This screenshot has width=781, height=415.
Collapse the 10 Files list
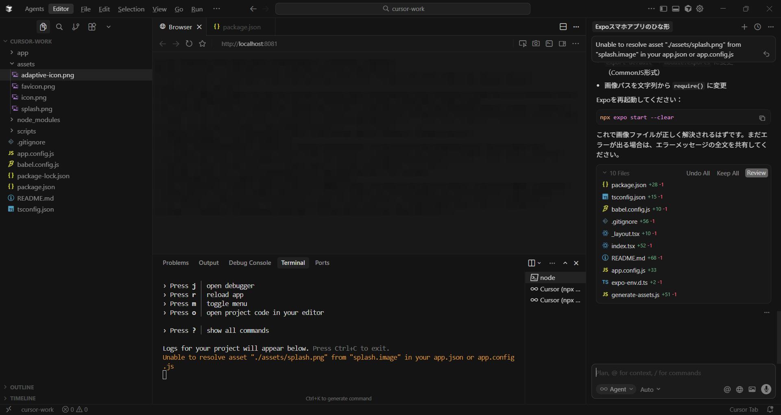[x=605, y=173]
